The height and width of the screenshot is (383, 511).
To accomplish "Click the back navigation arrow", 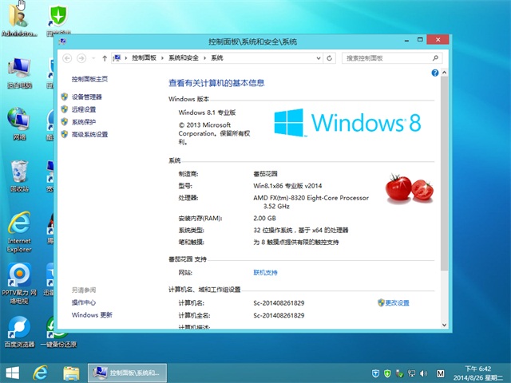I will click(x=67, y=58).
